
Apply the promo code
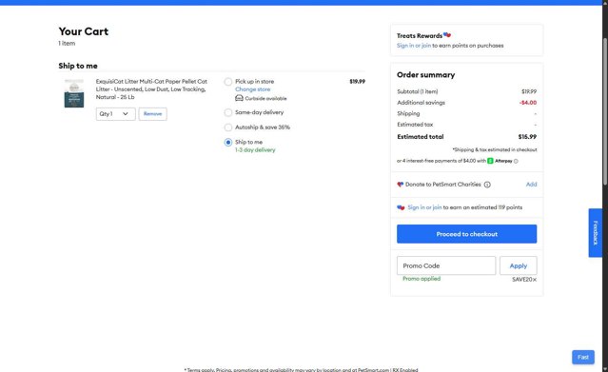pyautogui.click(x=518, y=265)
